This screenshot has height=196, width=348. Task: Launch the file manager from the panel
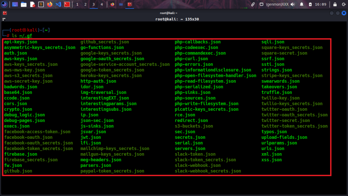point(23,4)
